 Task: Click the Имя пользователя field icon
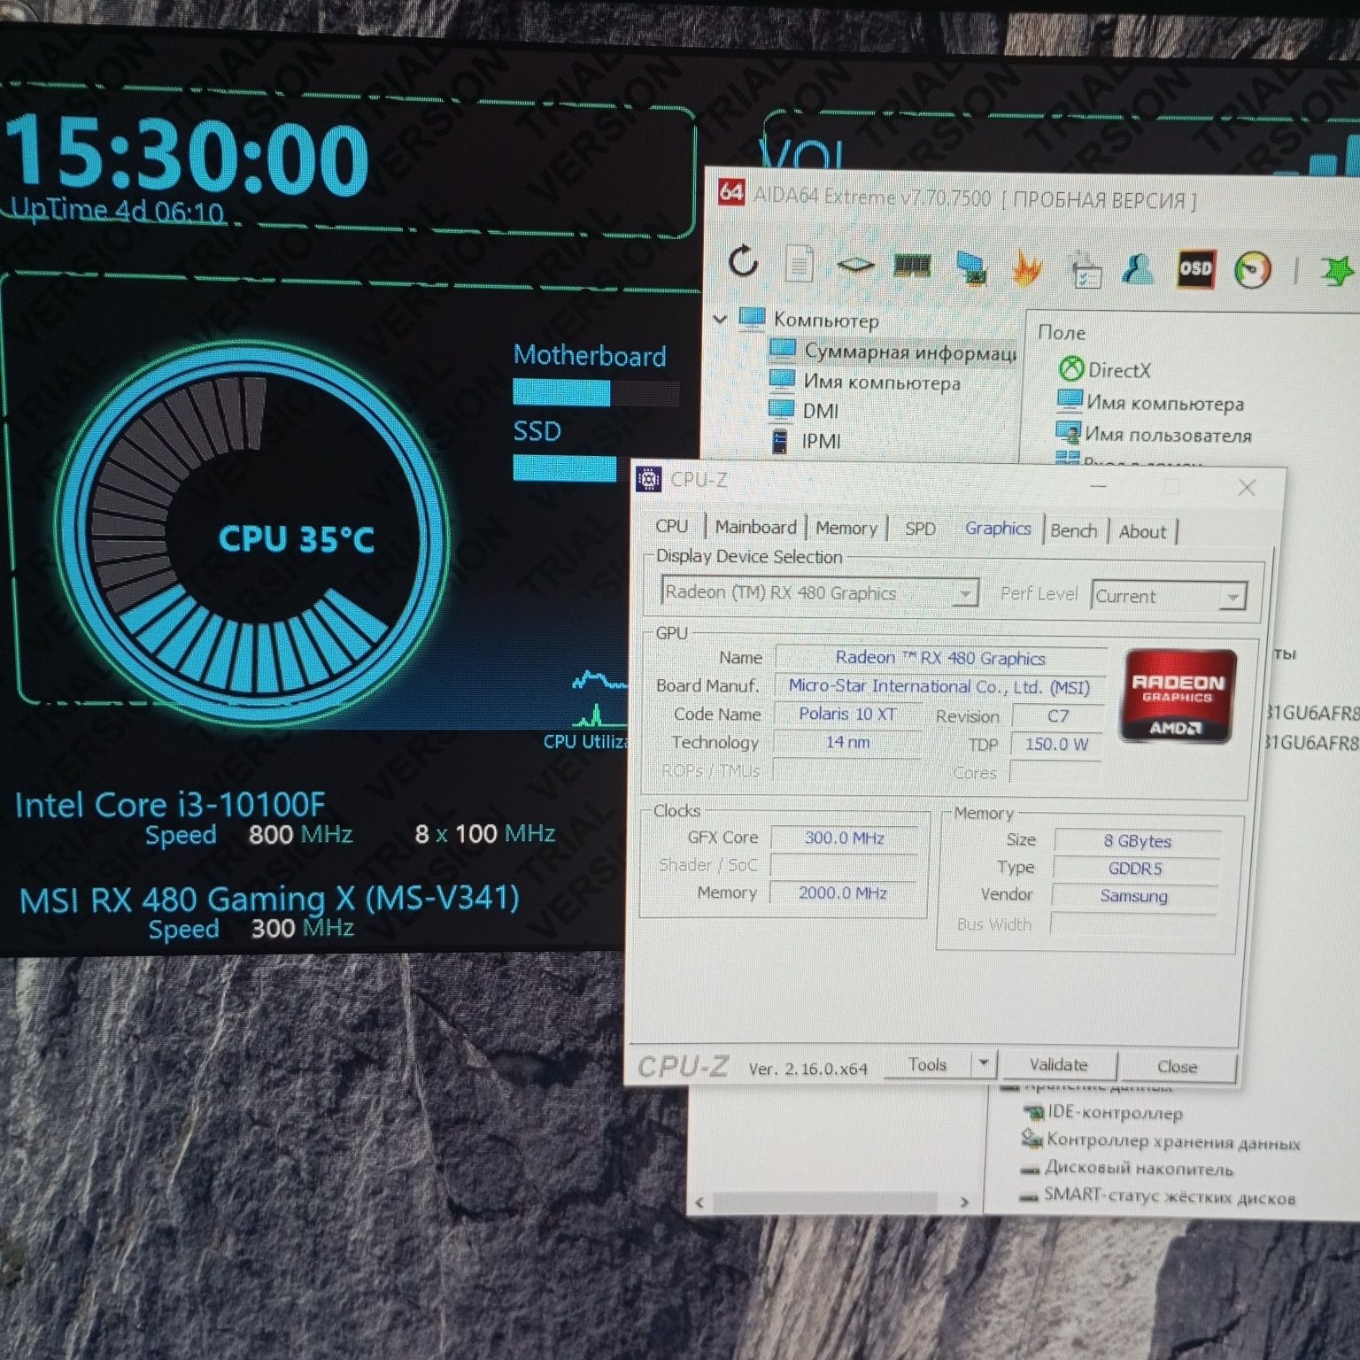click(x=1068, y=433)
